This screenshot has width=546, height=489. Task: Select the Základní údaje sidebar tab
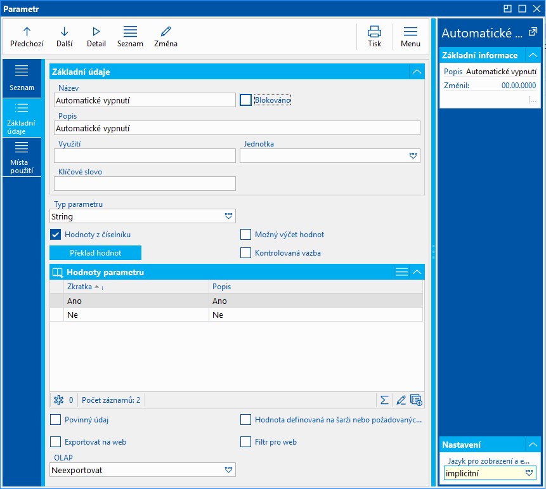pos(22,118)
